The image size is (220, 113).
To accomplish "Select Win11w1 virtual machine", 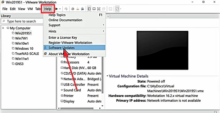I will click(x=22, y=59).
